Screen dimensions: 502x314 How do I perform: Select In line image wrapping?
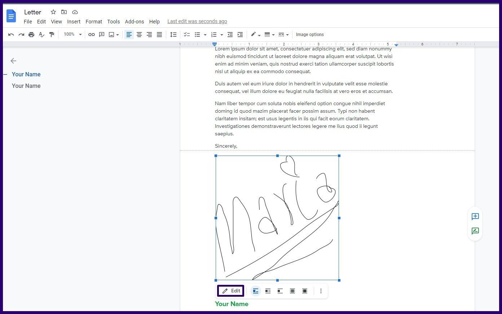pos(256,291)
